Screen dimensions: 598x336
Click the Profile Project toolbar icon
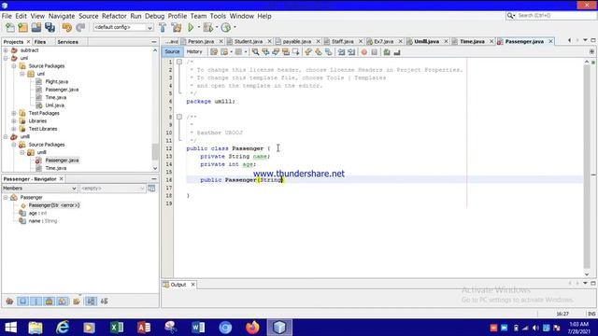pos(226,27)
